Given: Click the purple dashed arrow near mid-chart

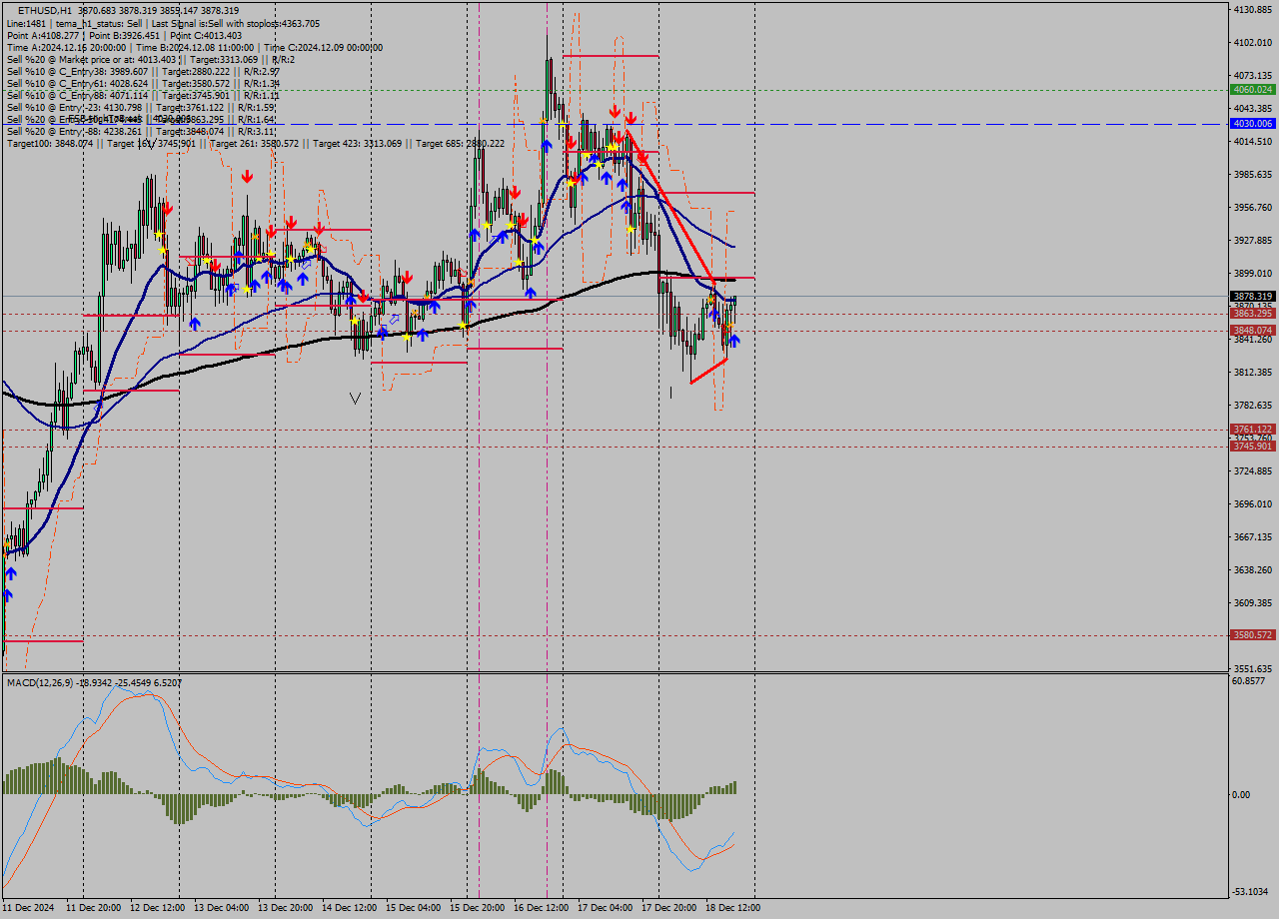Looking at the screenshot, I should [392, 318].
